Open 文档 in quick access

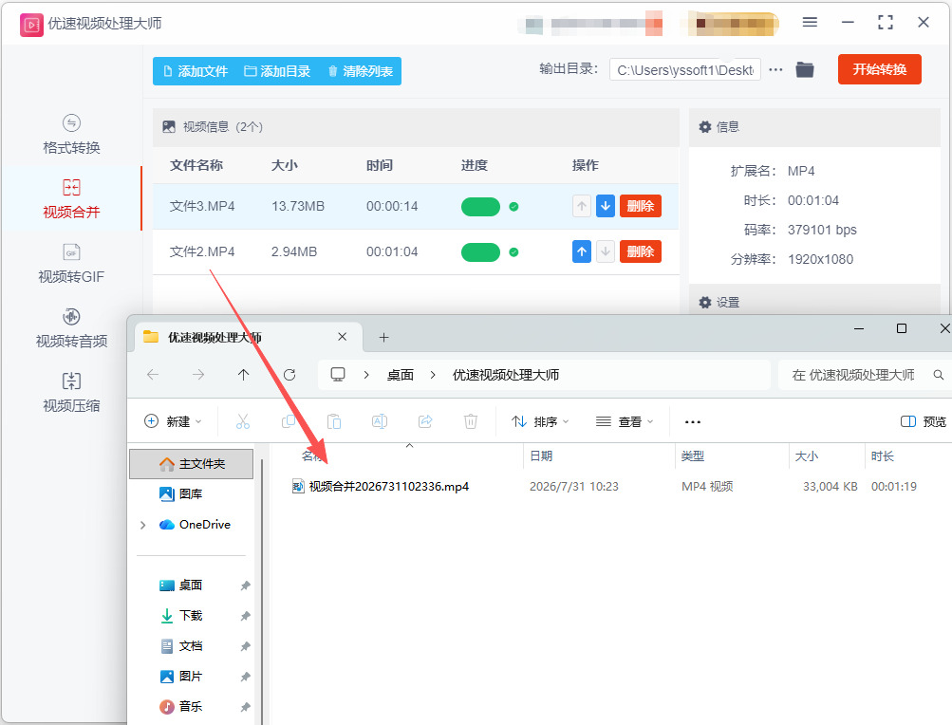point(180,645)
